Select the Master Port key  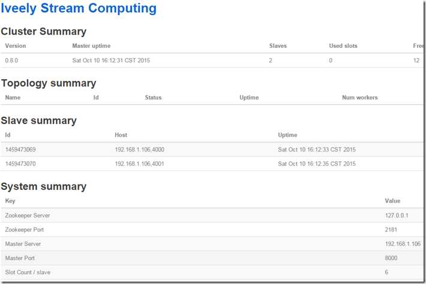[x=20, y=258]
